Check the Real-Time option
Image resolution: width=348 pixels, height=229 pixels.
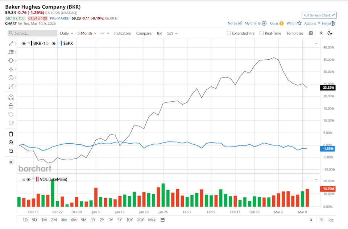click(262, 33)
